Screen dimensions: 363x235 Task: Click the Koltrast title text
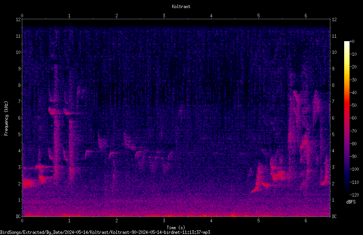click(x=181, y=7)
